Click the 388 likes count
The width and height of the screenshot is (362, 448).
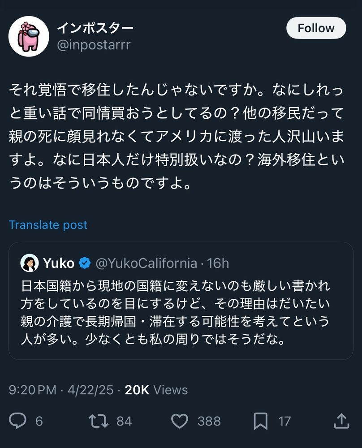tap(209, 421)
